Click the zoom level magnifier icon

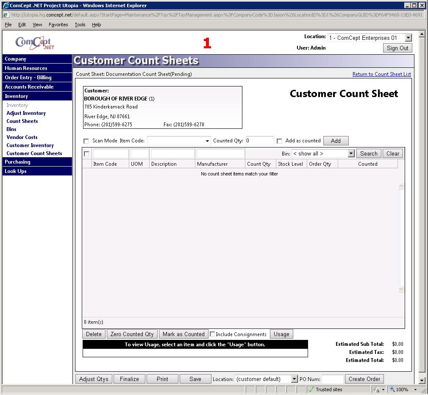(392, 389)
